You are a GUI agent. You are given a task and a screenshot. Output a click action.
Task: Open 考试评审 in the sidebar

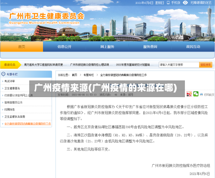pos(9,81)
